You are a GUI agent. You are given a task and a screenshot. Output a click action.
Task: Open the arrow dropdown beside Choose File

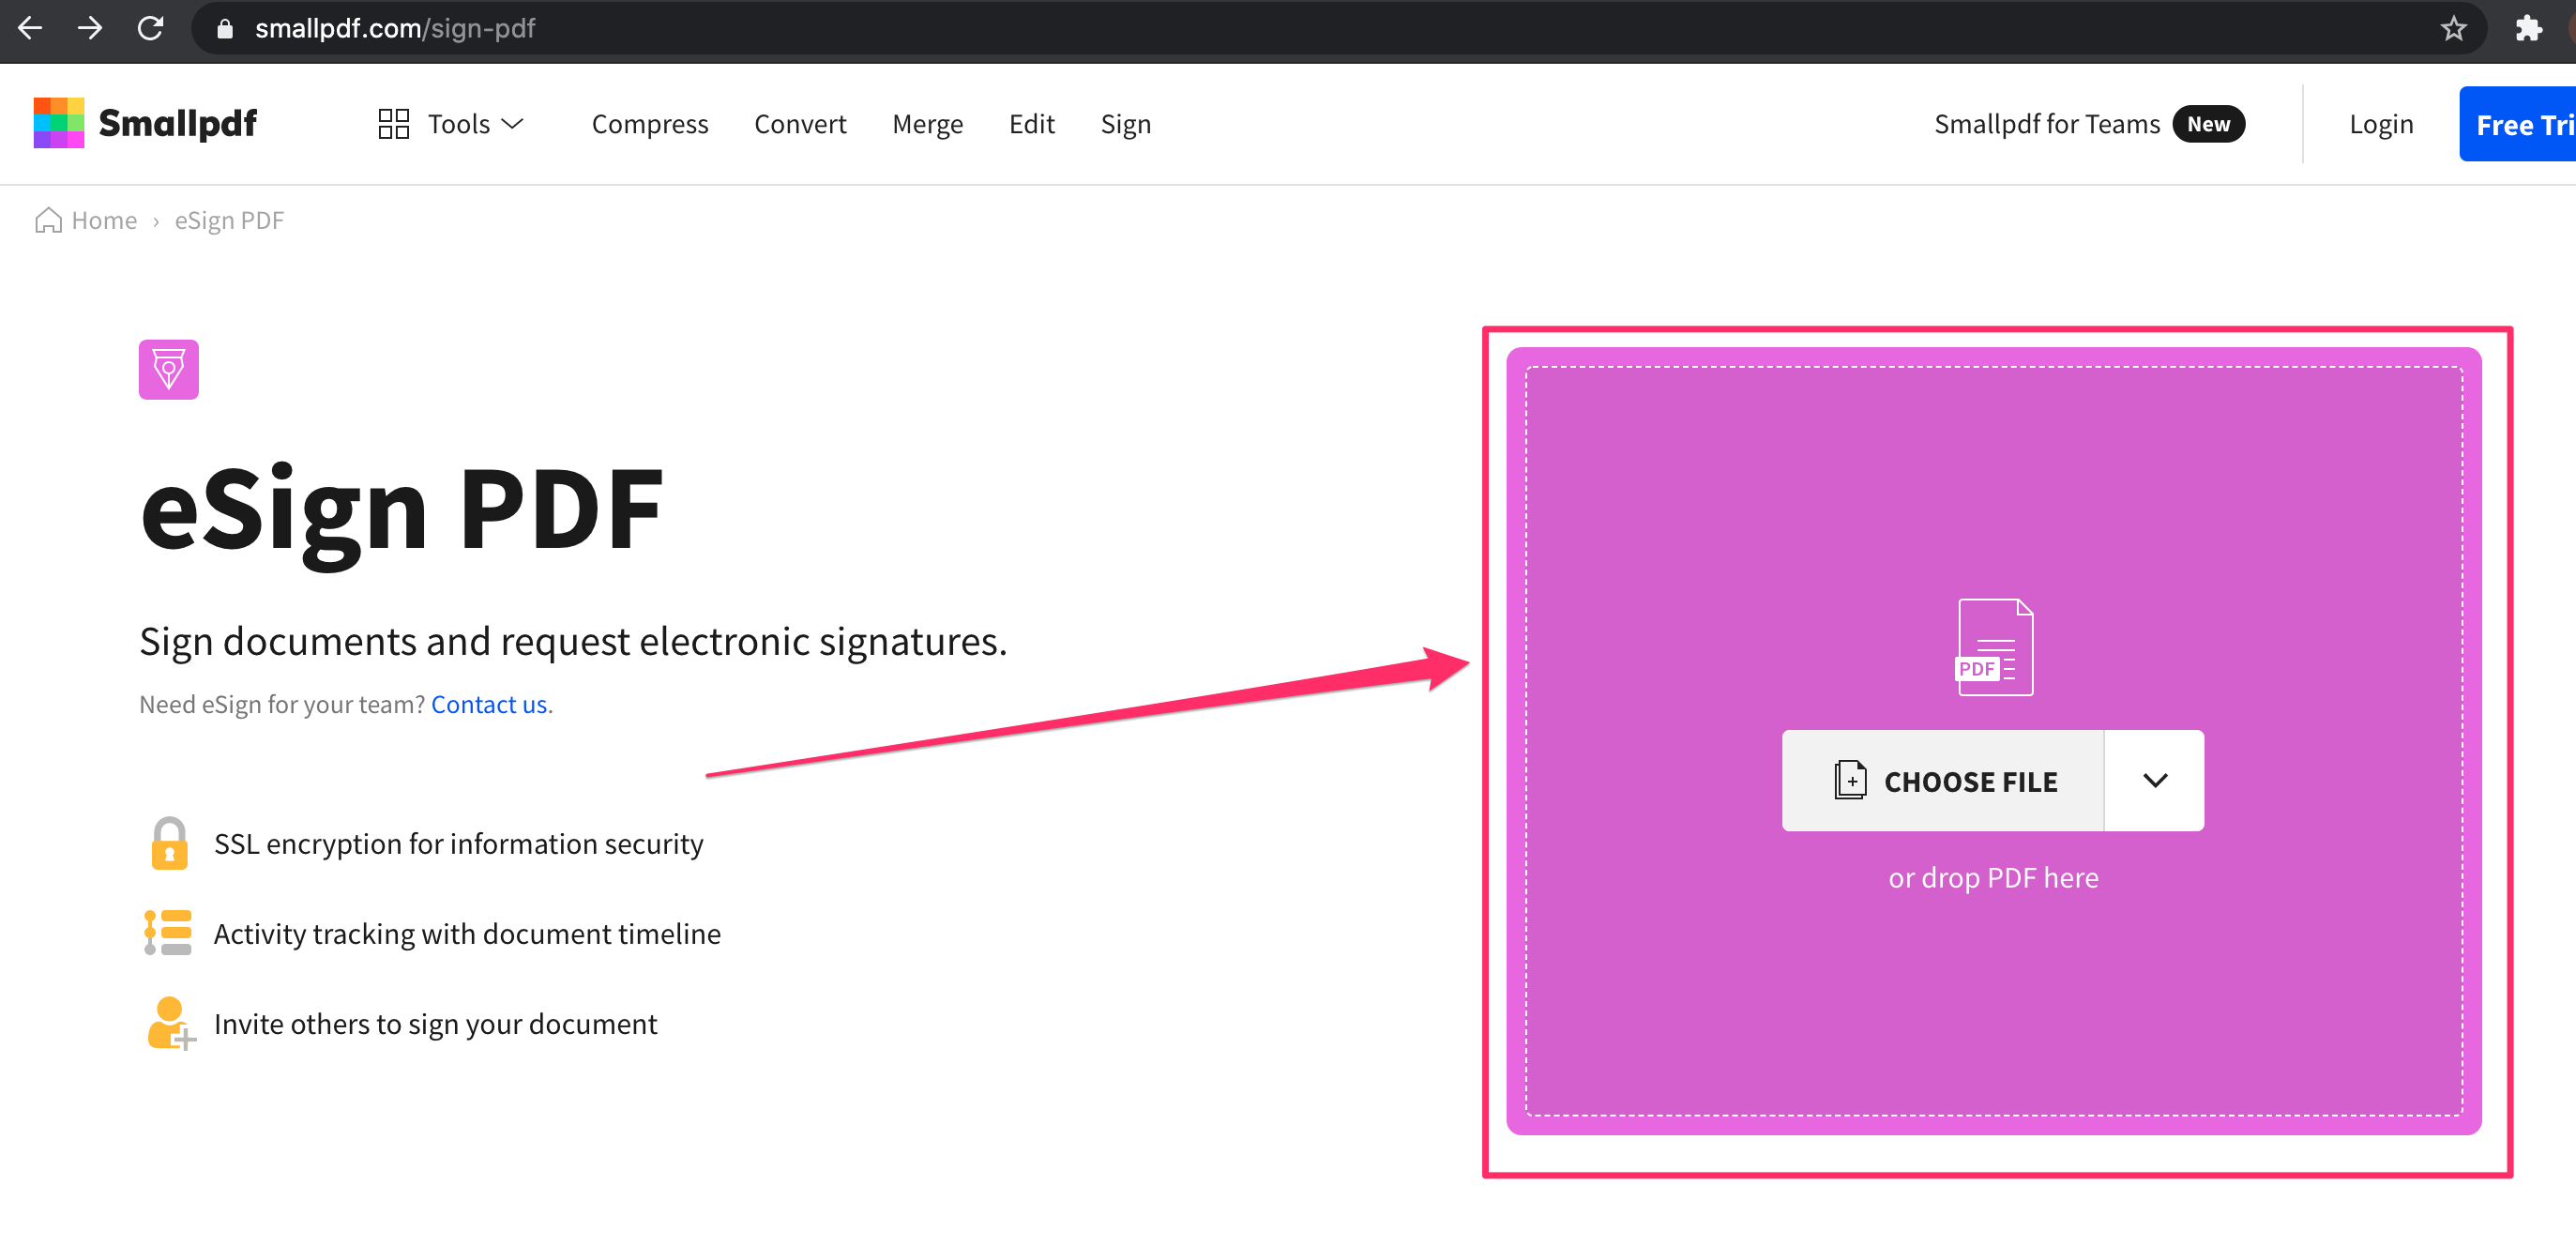coord(2154,780)
